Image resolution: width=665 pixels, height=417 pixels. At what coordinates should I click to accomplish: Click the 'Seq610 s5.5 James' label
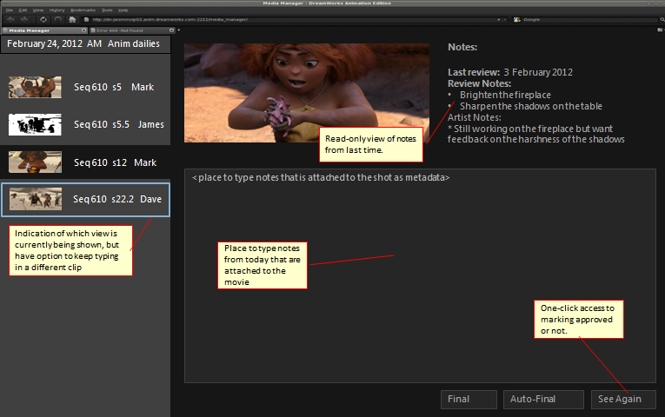(119, 124)
